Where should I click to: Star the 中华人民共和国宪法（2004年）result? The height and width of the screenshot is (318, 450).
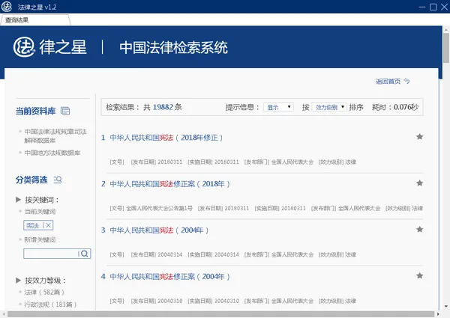[x=419, y=230]
